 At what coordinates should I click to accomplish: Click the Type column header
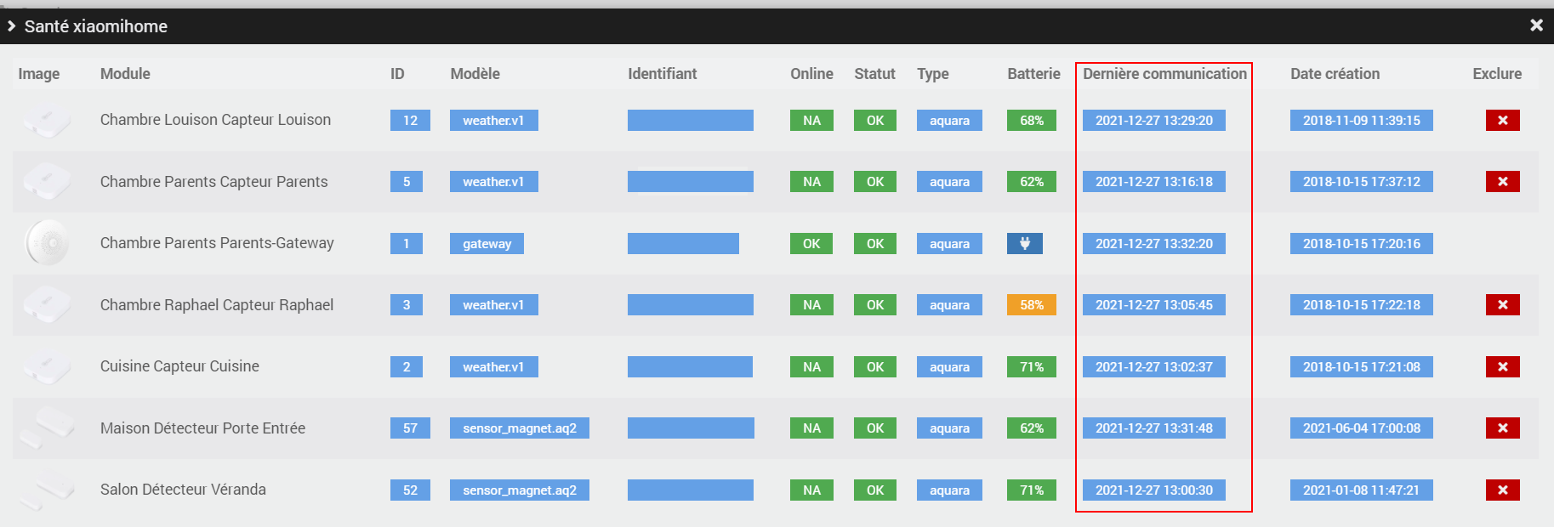point(932,74)
